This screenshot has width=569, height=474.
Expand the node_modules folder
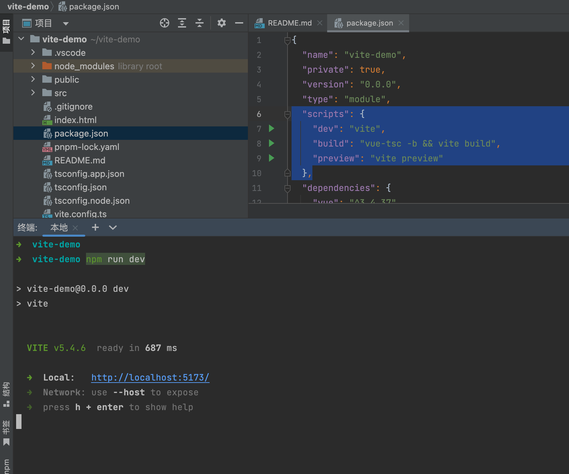point(33,66)
